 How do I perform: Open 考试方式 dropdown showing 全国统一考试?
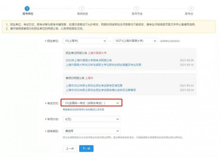pyautogui.click(x=92, y=103)
